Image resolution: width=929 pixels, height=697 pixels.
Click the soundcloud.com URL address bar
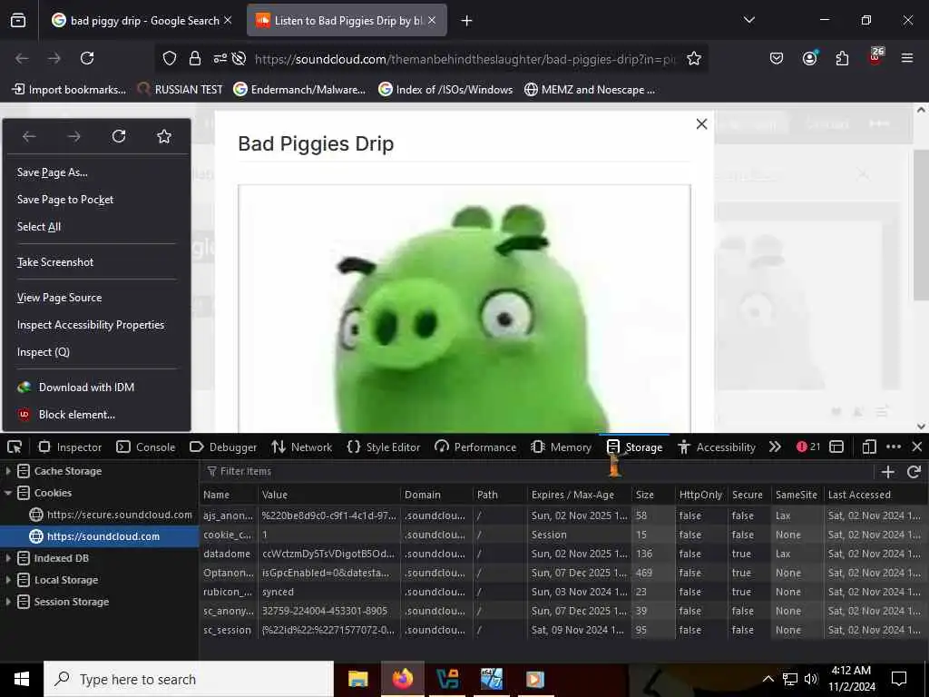(x=465, y=59)
